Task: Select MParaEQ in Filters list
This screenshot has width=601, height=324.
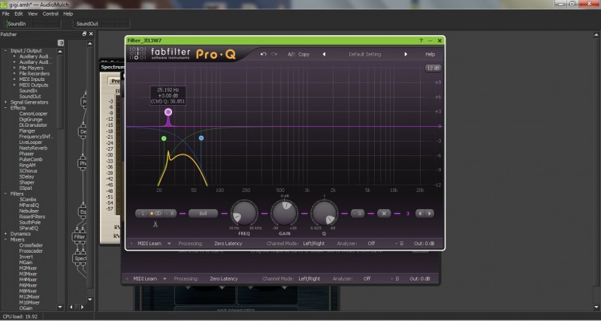Action: [x=29, y=205]
